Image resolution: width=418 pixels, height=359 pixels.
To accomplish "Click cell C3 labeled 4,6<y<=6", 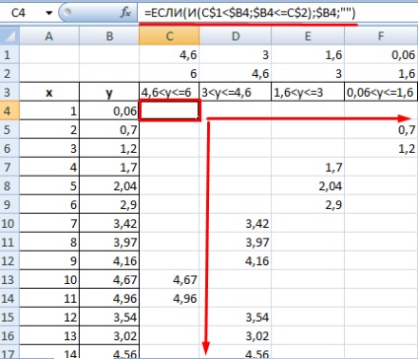I will (x=170, y=92).
